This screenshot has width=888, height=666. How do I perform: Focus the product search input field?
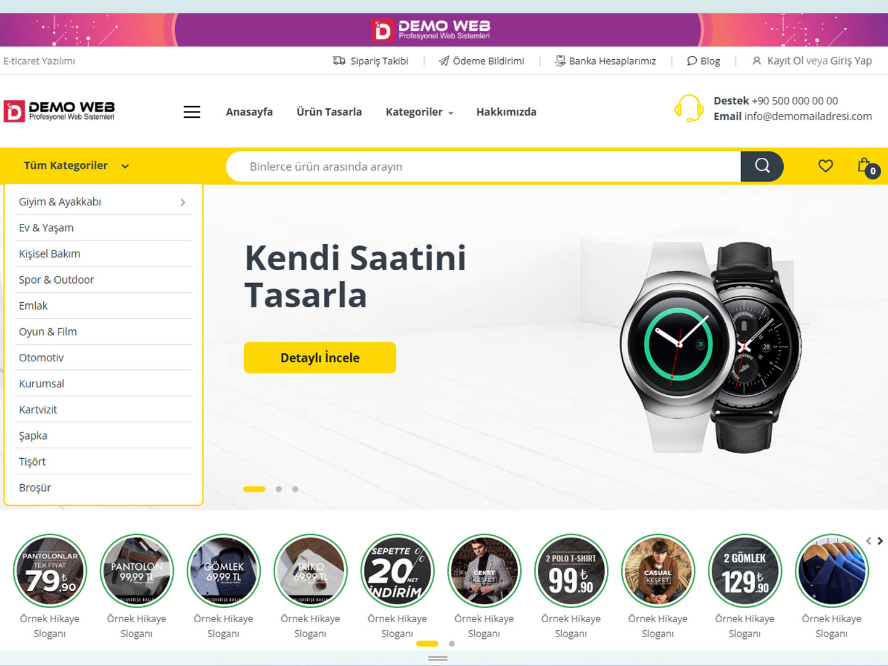(x=483, y=166)
